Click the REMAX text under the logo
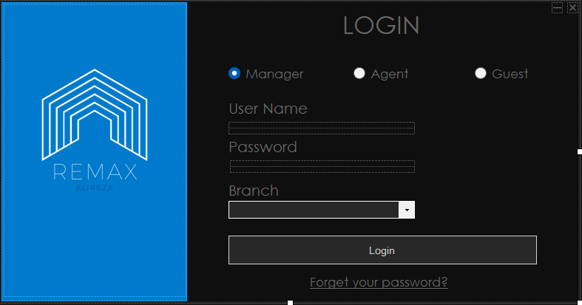 click(95, 172)
